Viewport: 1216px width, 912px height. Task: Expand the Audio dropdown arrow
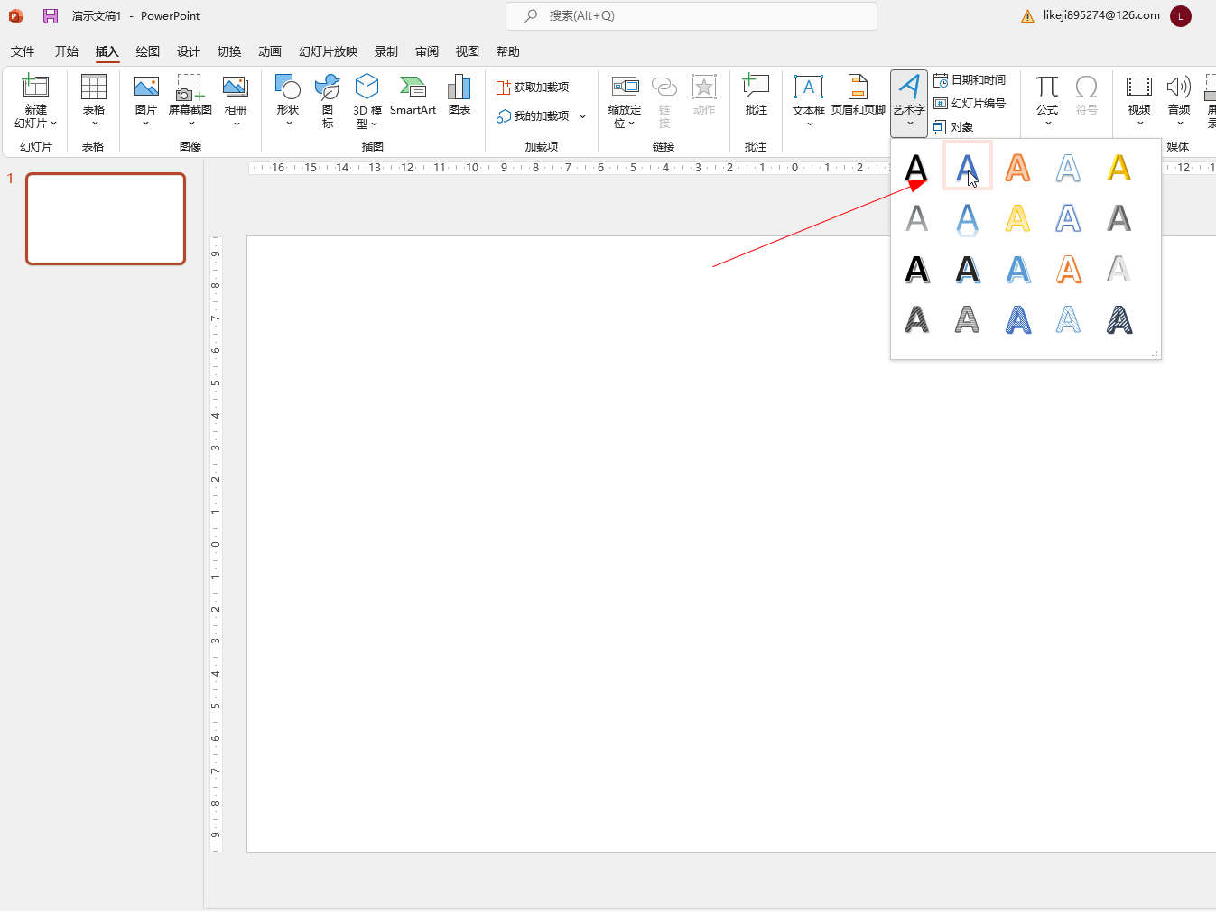coord(1179,124)
